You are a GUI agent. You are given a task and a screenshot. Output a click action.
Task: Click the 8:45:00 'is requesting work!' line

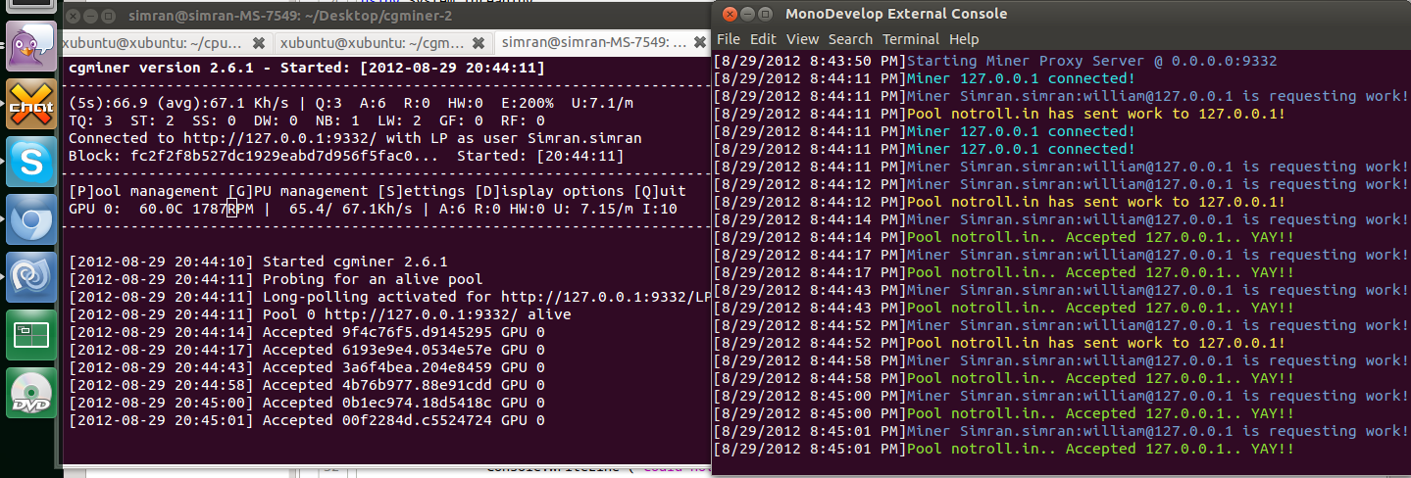pyautogui.click(x=1060, y=396)
